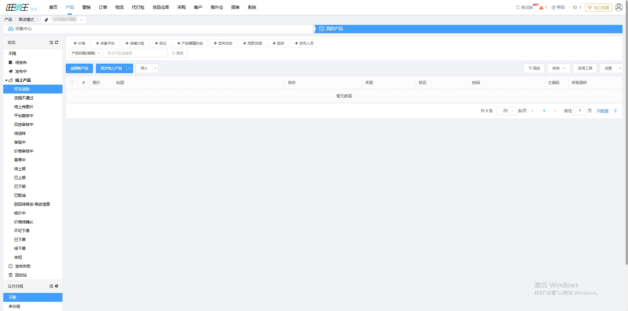Screen dimensions: 628x311
Task: Click the 列配置 link
Action: [602, 111]
